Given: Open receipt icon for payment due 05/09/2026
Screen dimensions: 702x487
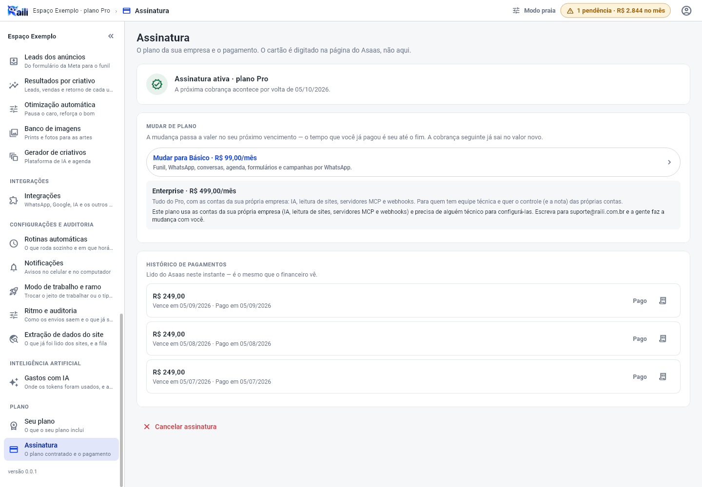Looking at the screenshot, I should pos(663,300).
